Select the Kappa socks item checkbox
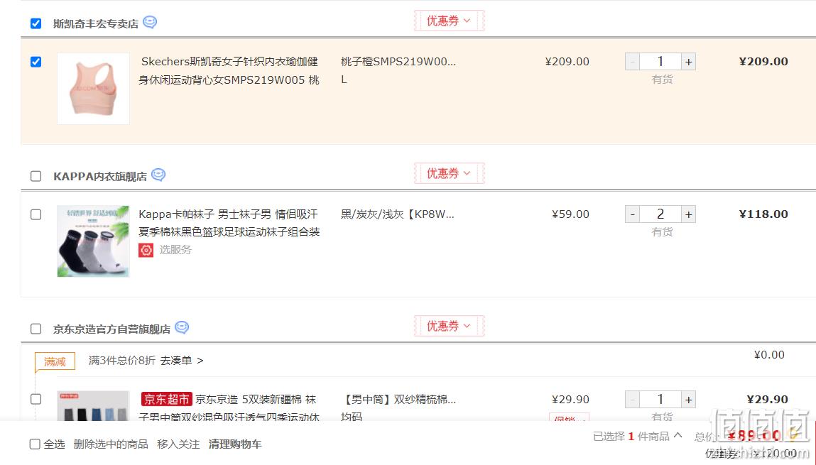The height and width of the screenshot is (465, 816). point(36,215)
